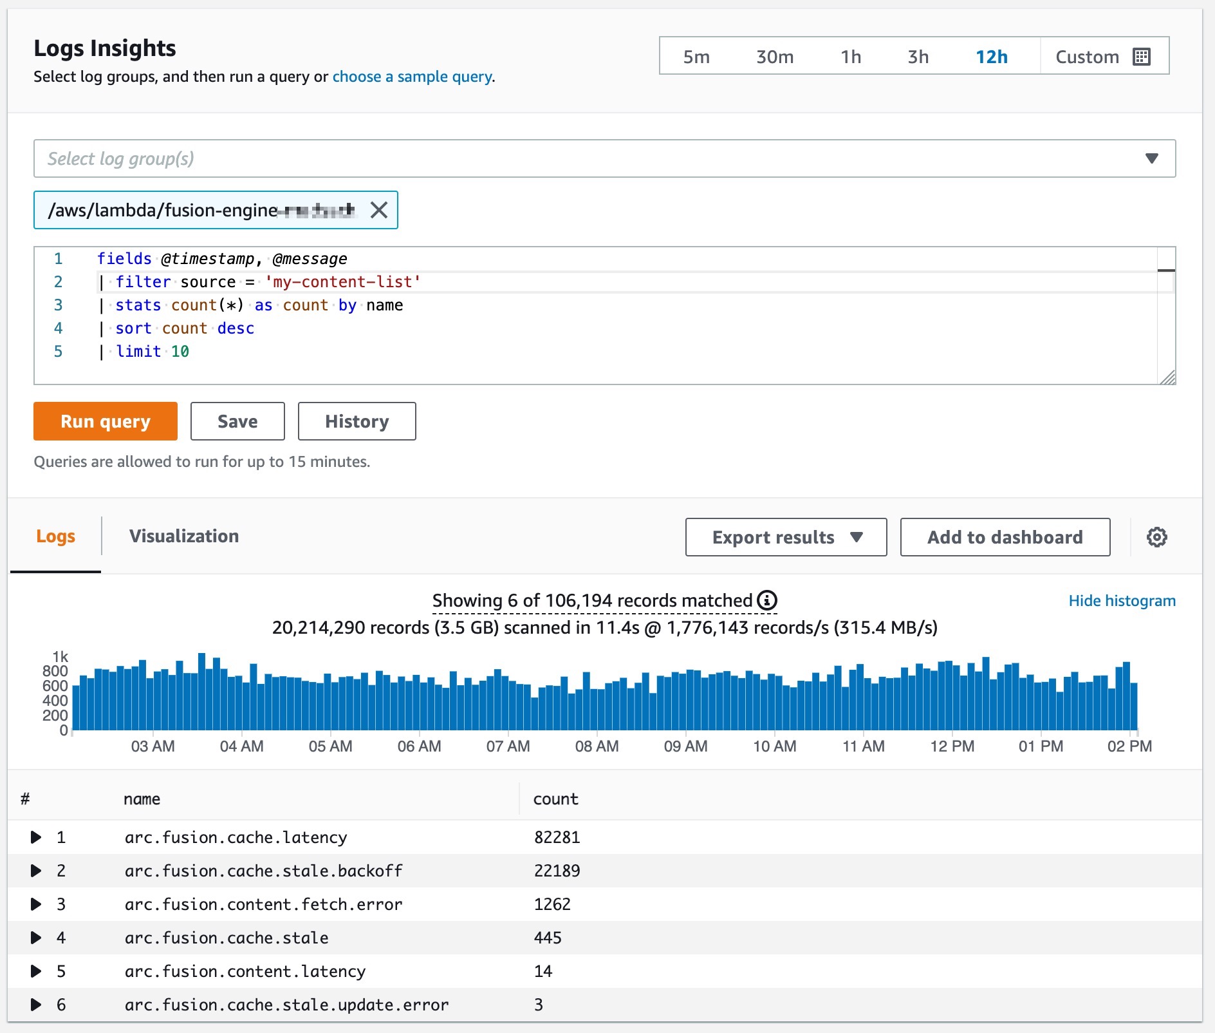Expand row 5 arc.fusion.content.latency
Viewport: 1215px width, 1033px height.
[37, 971]
